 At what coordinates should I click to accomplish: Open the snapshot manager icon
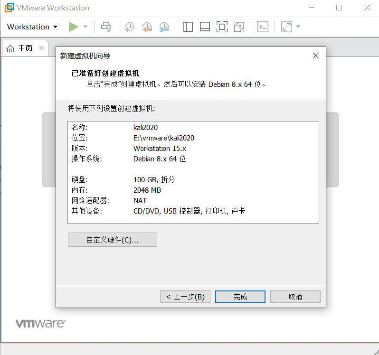click(x=164, y=27)
